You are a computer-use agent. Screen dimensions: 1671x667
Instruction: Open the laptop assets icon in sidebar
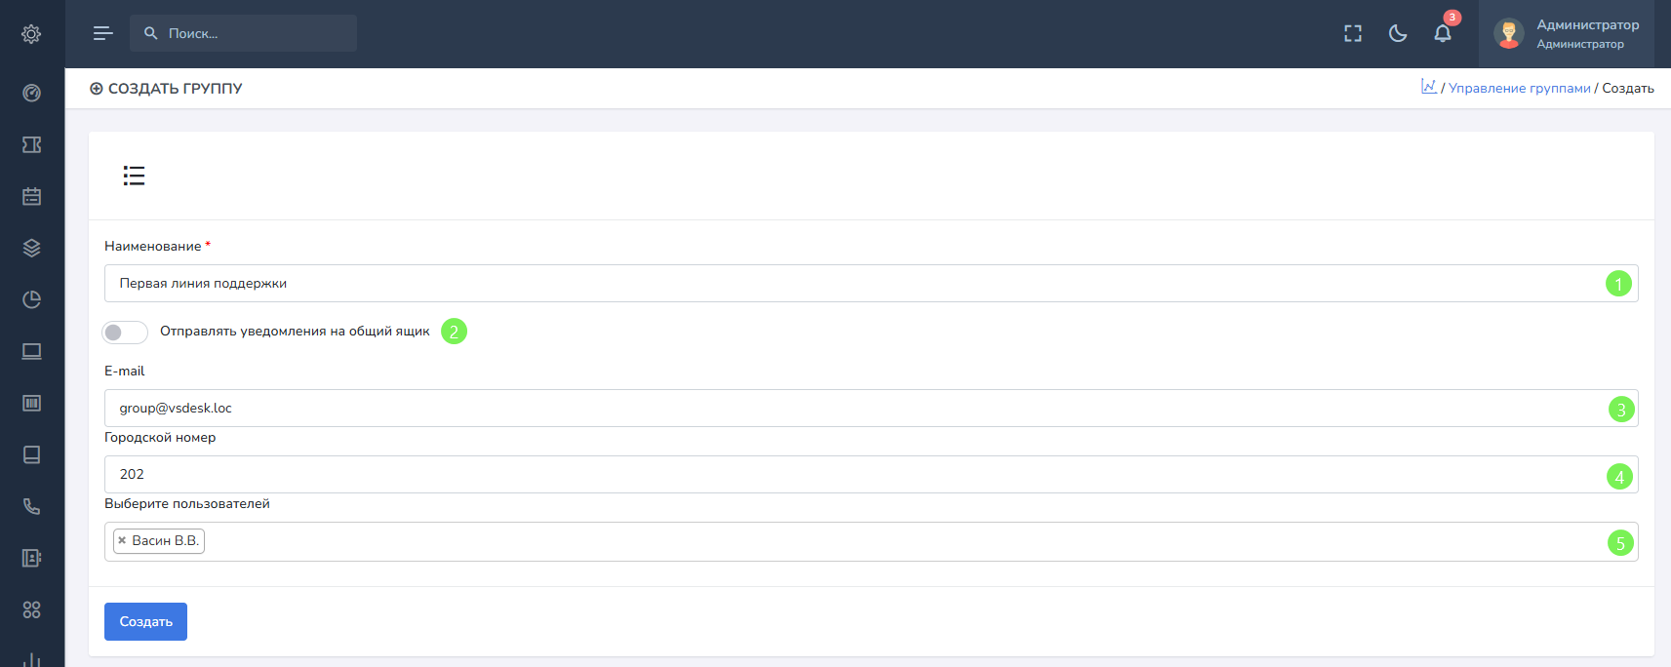31,351
